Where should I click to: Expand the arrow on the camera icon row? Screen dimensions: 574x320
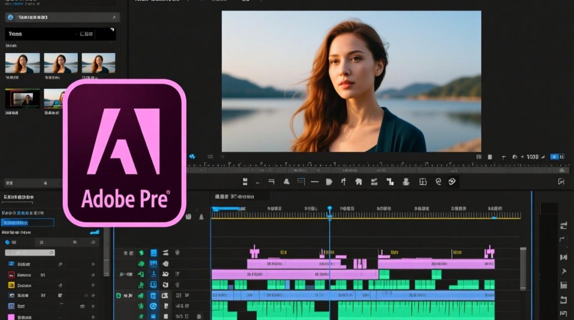[x=93, y=296]
